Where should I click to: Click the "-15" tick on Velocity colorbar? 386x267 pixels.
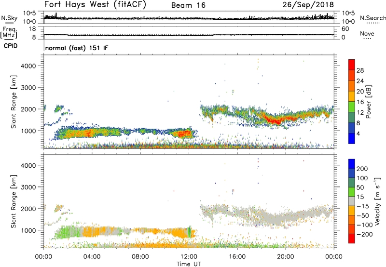363,206
